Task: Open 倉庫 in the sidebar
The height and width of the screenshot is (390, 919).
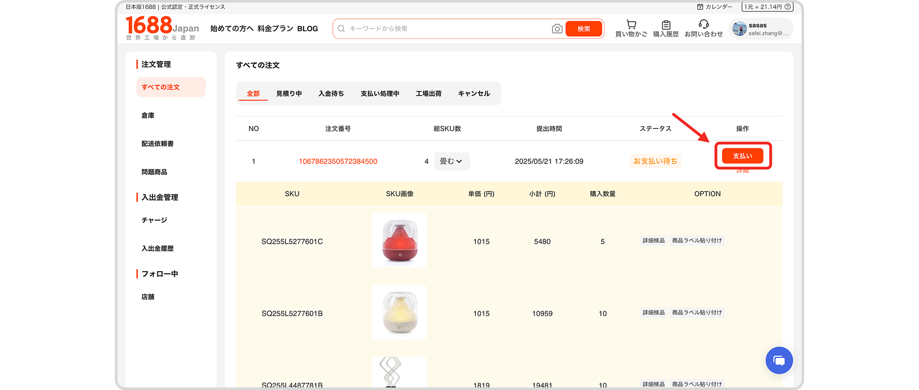Action: point(148,116)
